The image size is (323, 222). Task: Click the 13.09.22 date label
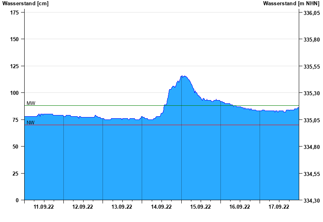(x=122, y=207)
